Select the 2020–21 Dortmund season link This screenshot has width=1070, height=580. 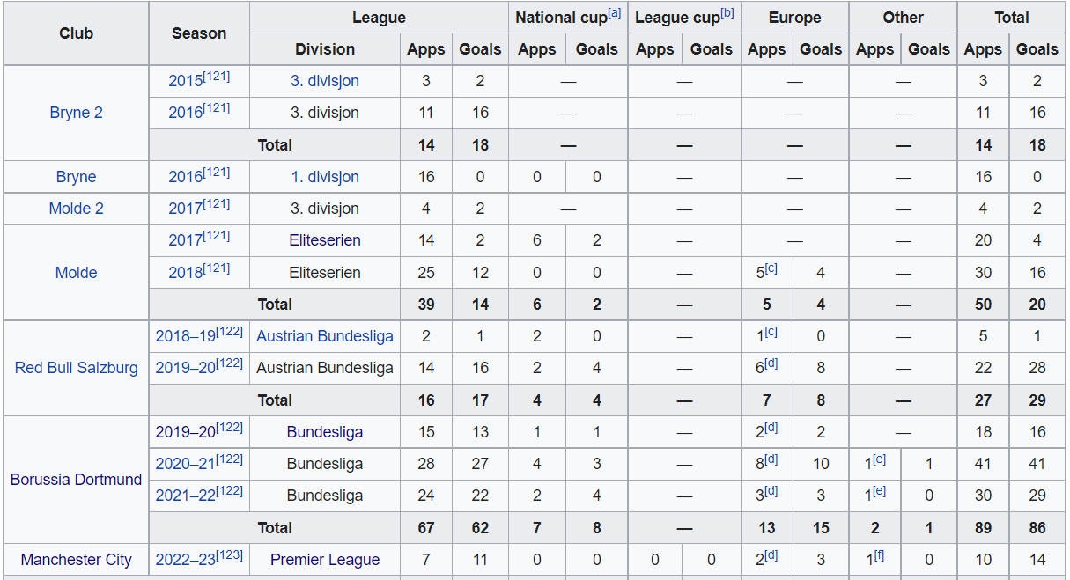click(184, 464)
